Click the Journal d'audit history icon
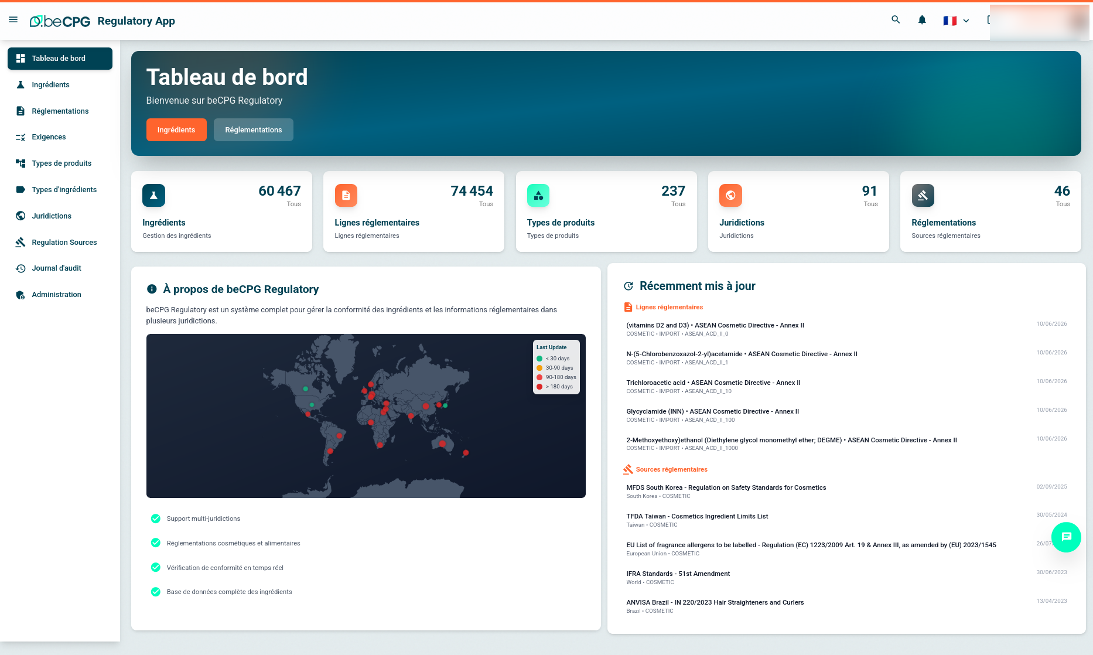Image resolution: width=1093 pixels, height=655 pixels. click(21, 268)
